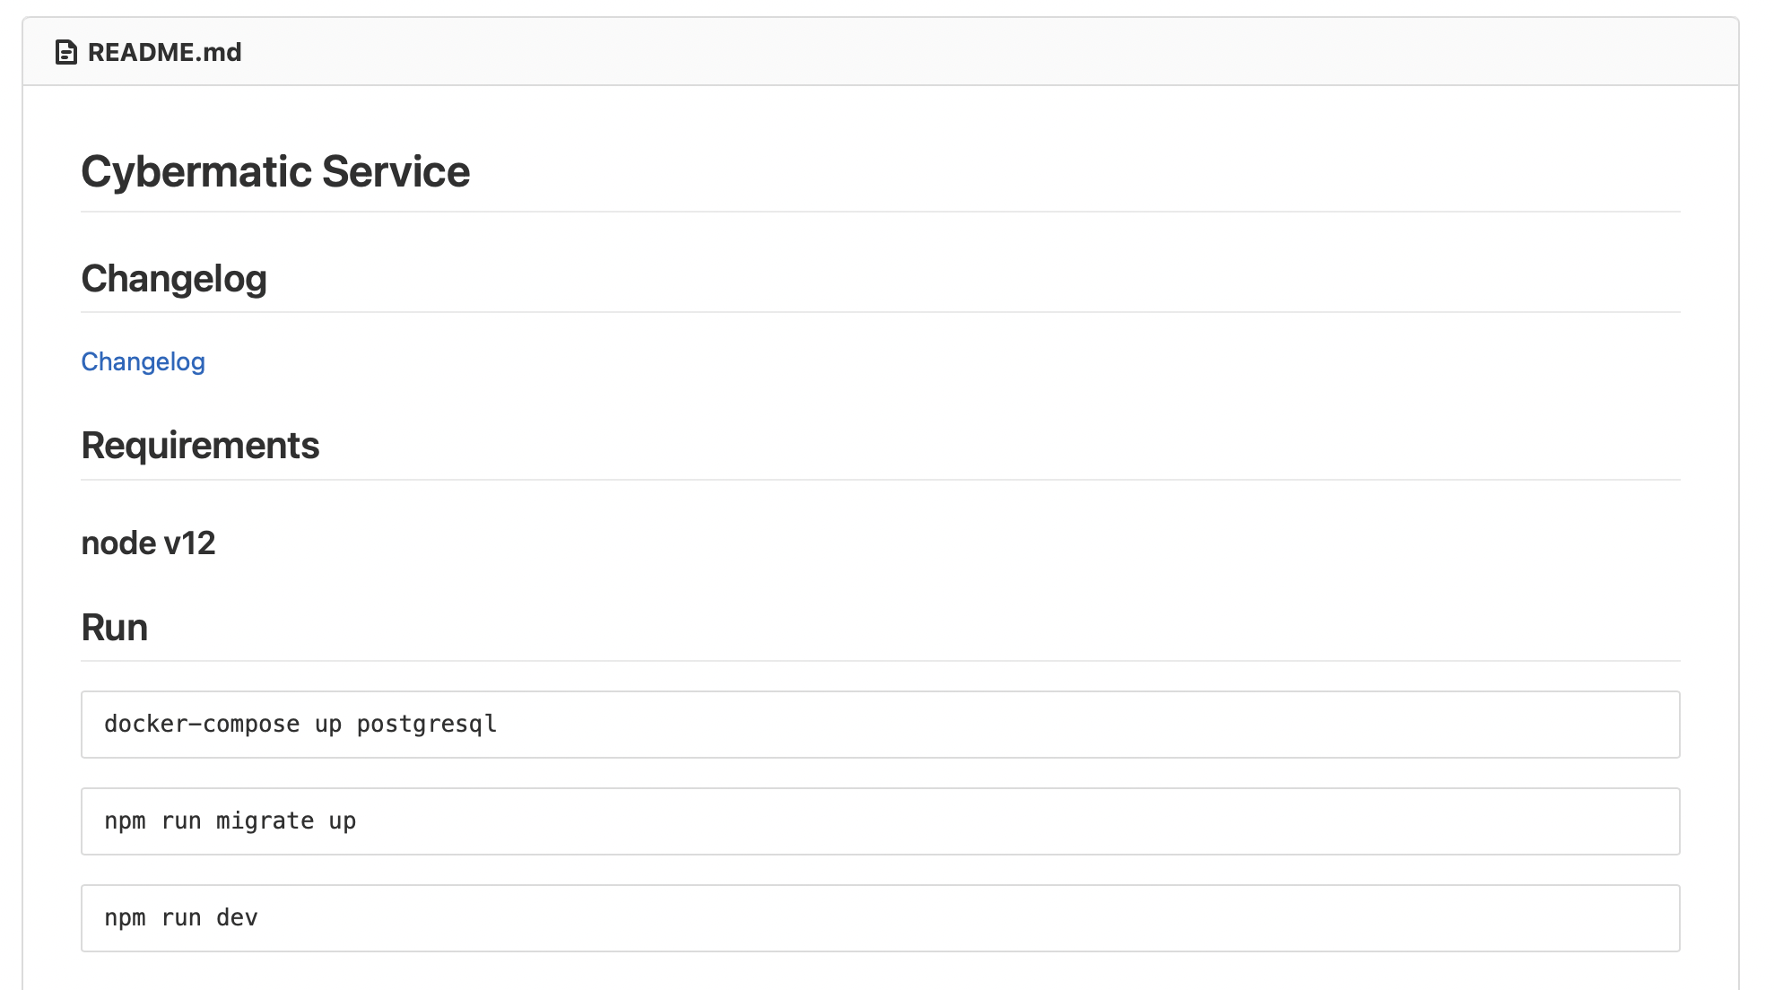This screenshot has width=1774, height=990.
Task: Select the Cybermatic Service heading
Action: [x=275, y=170]
